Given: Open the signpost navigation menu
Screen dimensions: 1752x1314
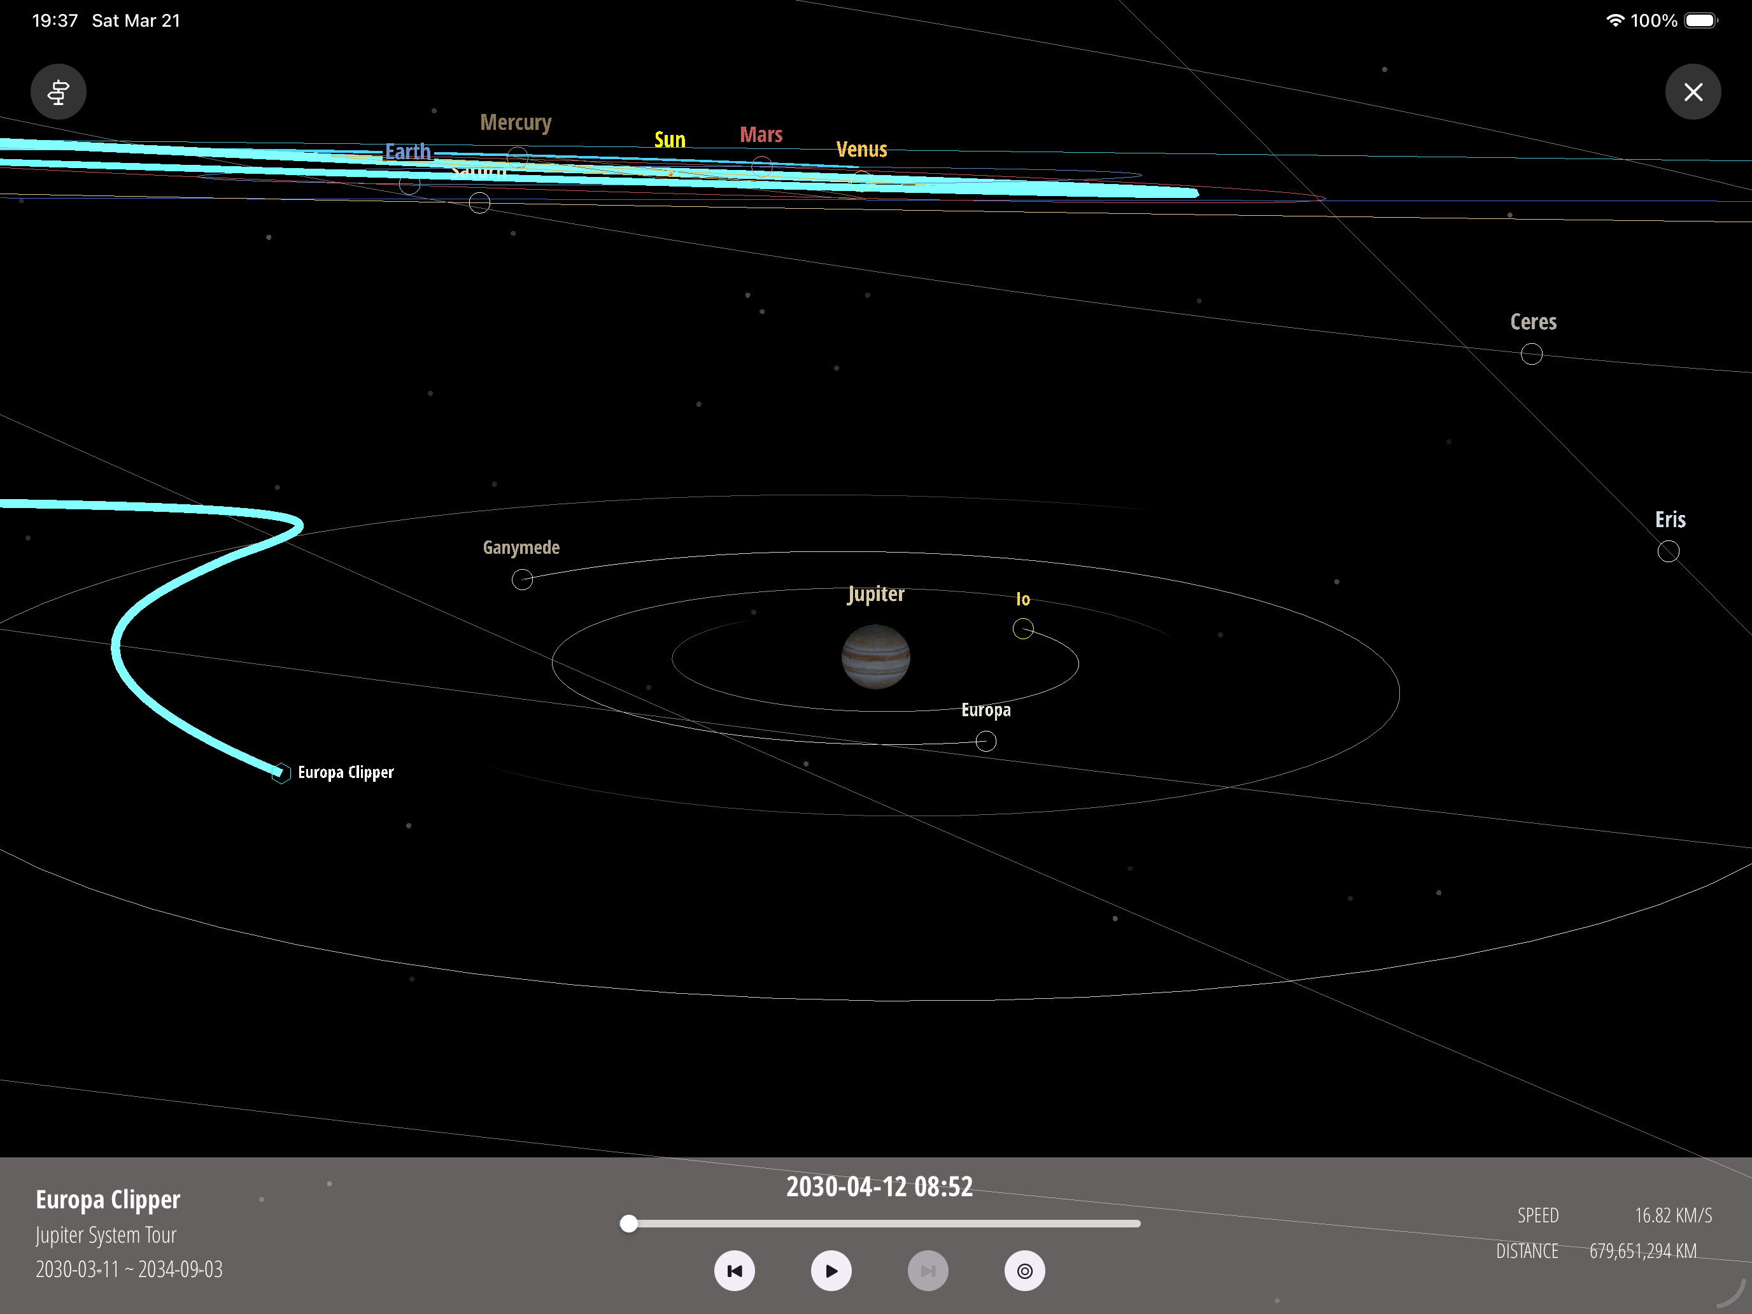Looking at the screenshot, I should pyautogui.click(x=58, y=91).
